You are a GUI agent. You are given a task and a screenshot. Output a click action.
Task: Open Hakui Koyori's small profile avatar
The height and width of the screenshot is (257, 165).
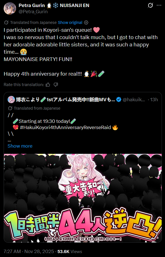(11, 100)
